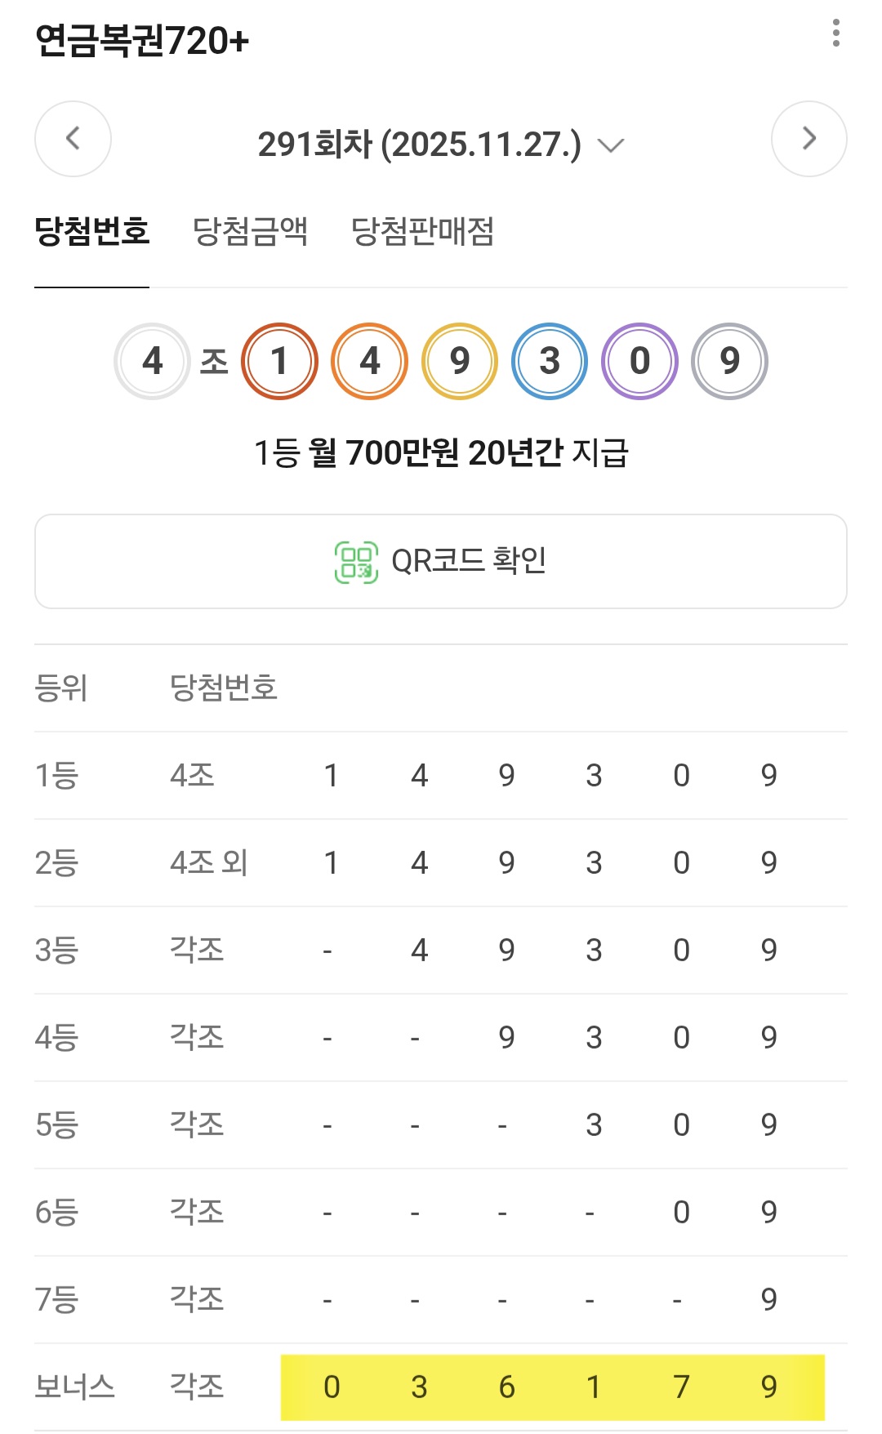
Task: Open the three-dot more options menu
Action: [x=835, y=33]
